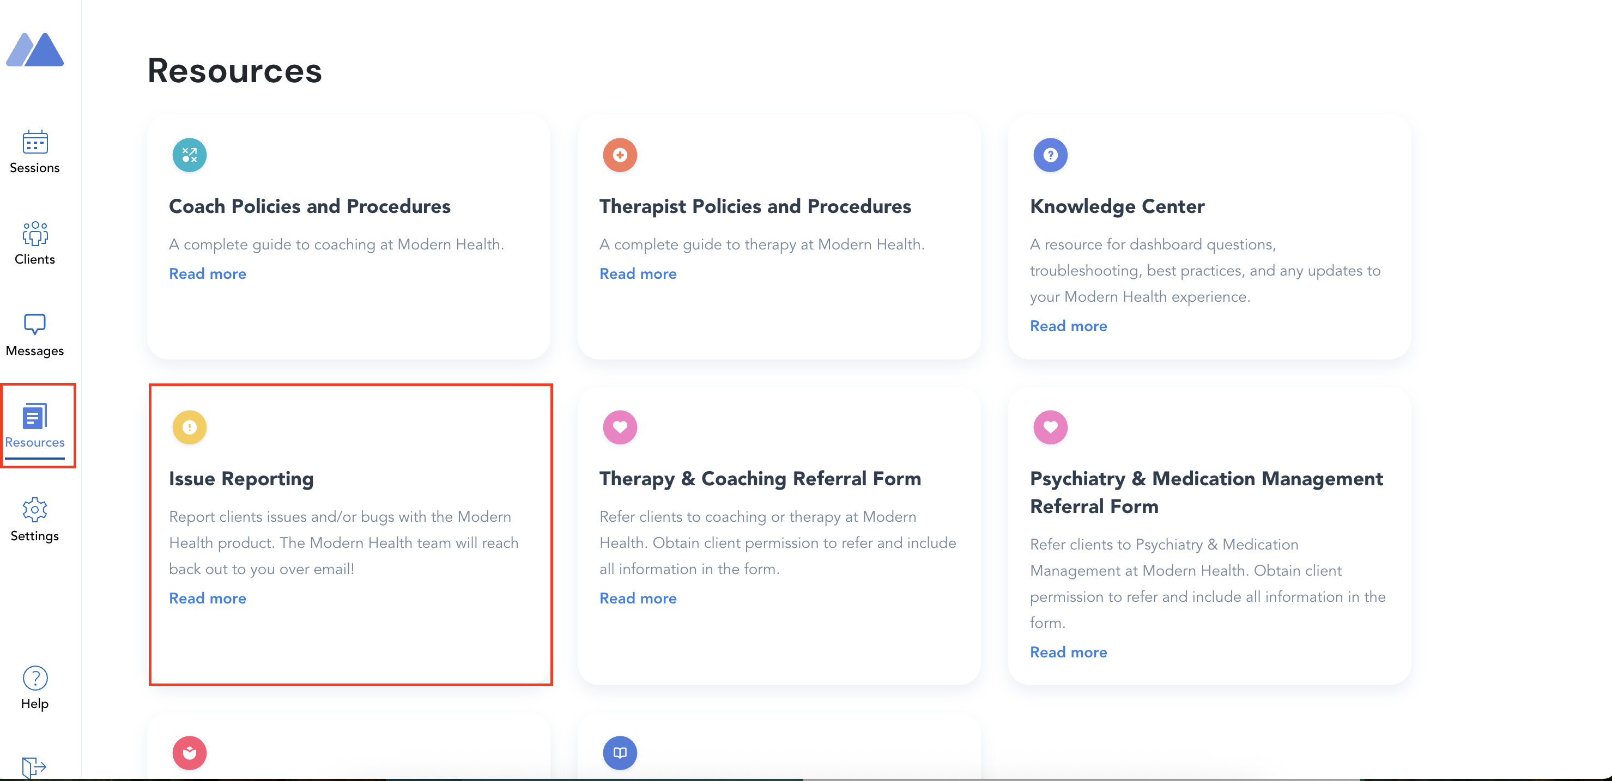This screenshot has width=1612, height=781.
Task: Click the Psychiatry & Medication Management card heading
Action: point(1206,492)
